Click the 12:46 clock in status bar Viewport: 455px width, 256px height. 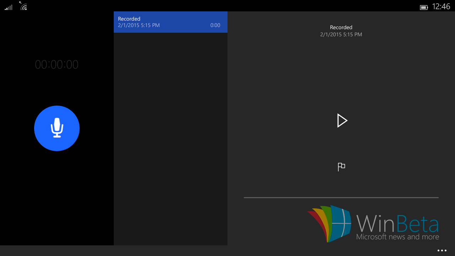point(441,6)
